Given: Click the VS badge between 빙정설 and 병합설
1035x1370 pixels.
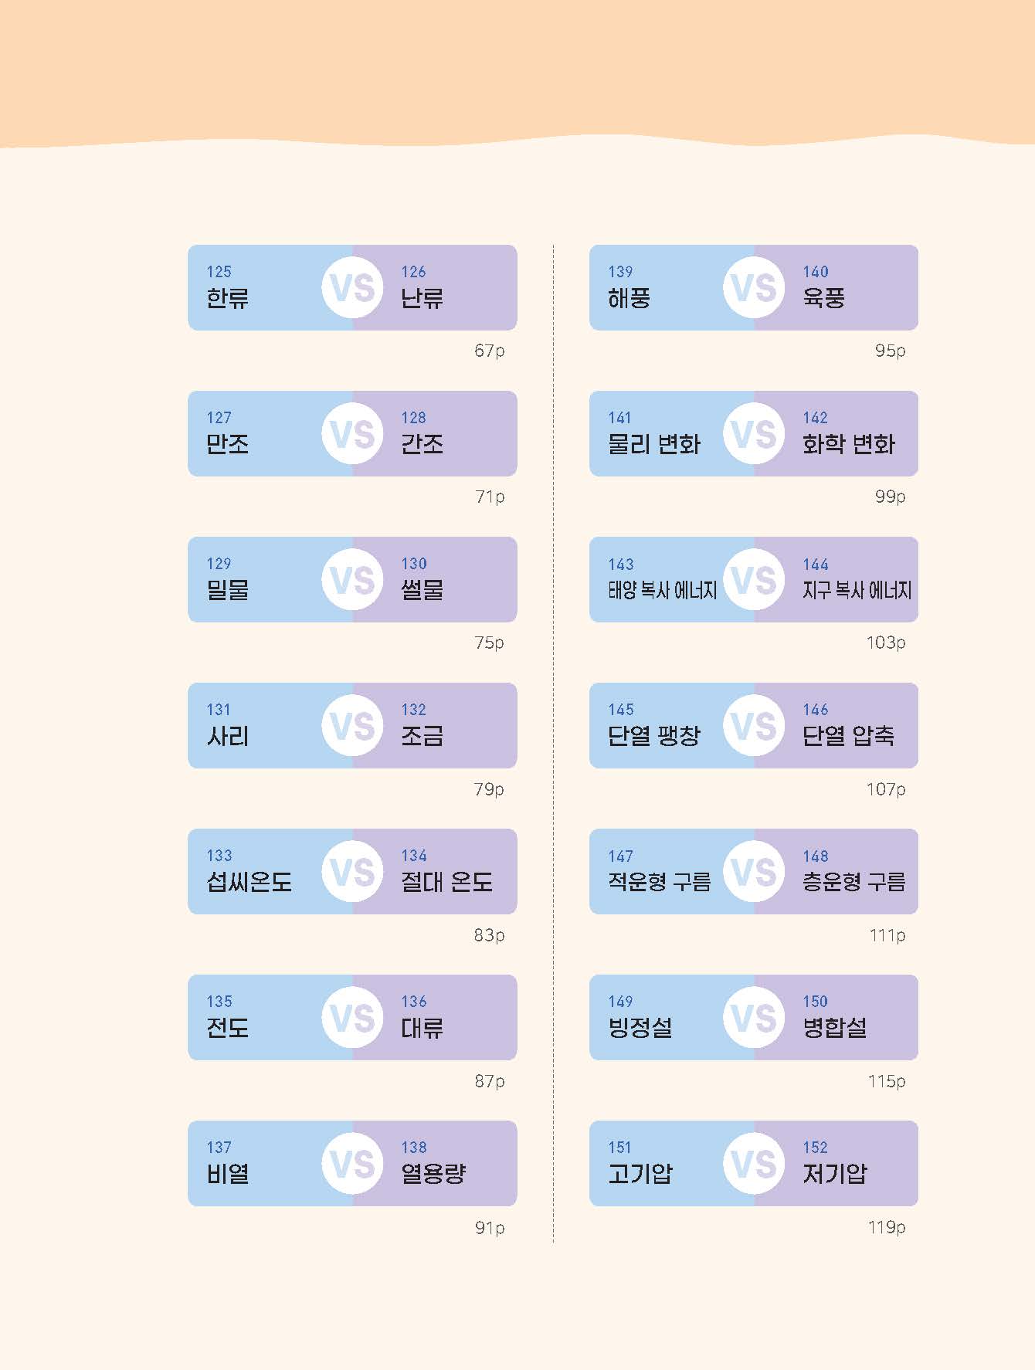Looking at the screenshot, I should 754,1018.
